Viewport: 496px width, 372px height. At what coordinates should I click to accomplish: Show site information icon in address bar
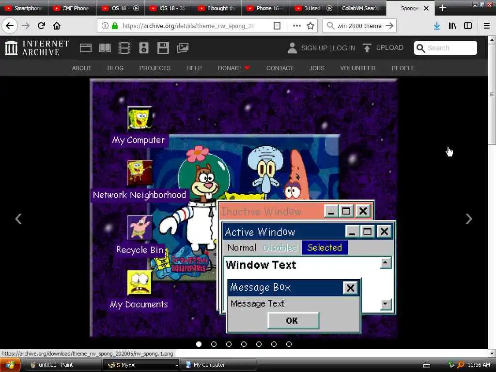click(x=105, y=26)
